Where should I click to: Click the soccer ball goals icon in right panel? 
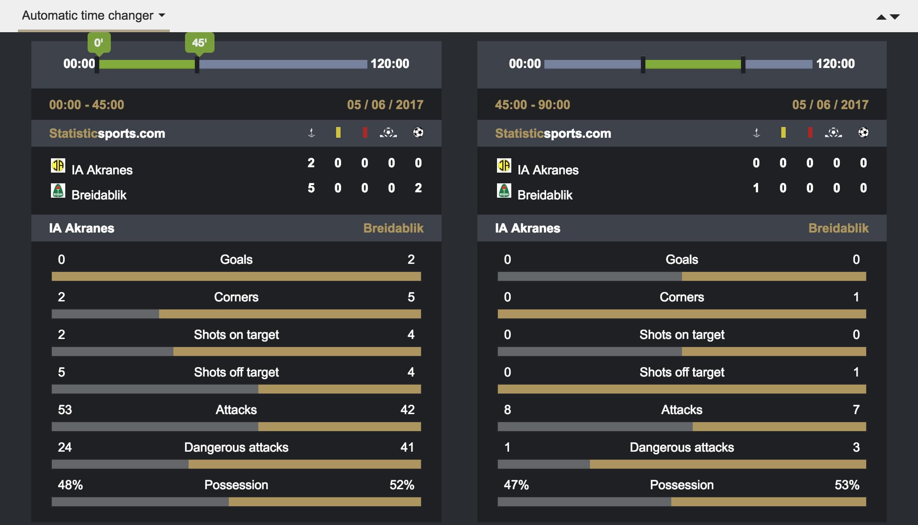[x=863, y=132]
